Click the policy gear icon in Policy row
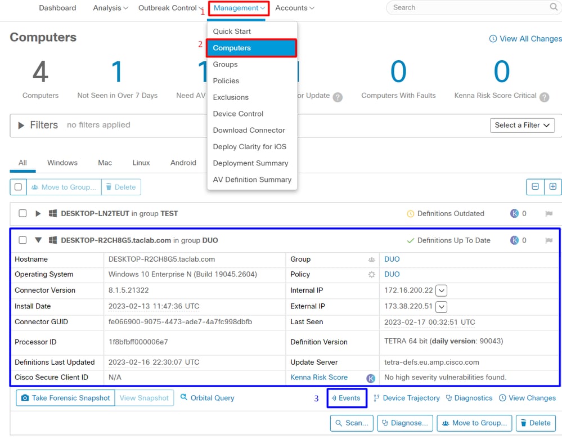562x439 pixels. pyautogui.click(x=372, y=275)
